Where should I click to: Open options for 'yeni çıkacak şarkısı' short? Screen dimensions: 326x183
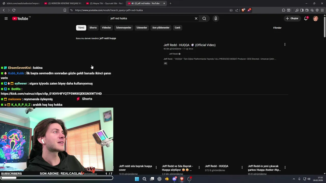pyautogui.click(x=285, y=167)
